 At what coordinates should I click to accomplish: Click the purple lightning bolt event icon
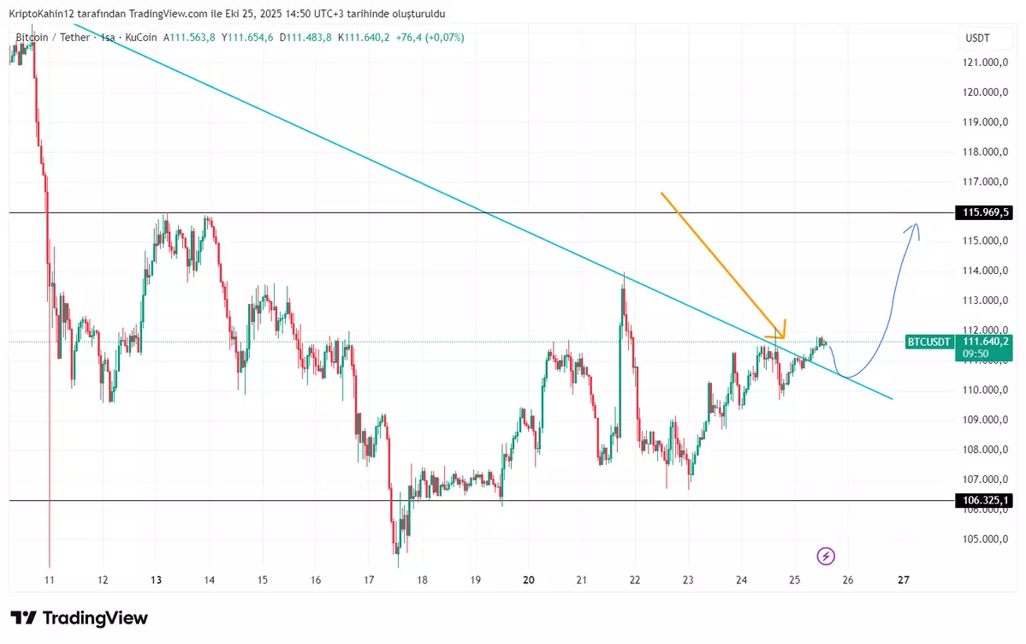tap(826, 557)
